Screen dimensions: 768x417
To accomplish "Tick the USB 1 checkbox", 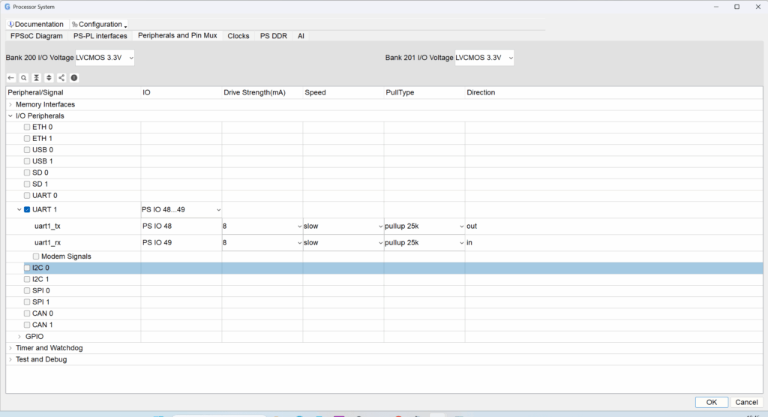I will [27, 161].
